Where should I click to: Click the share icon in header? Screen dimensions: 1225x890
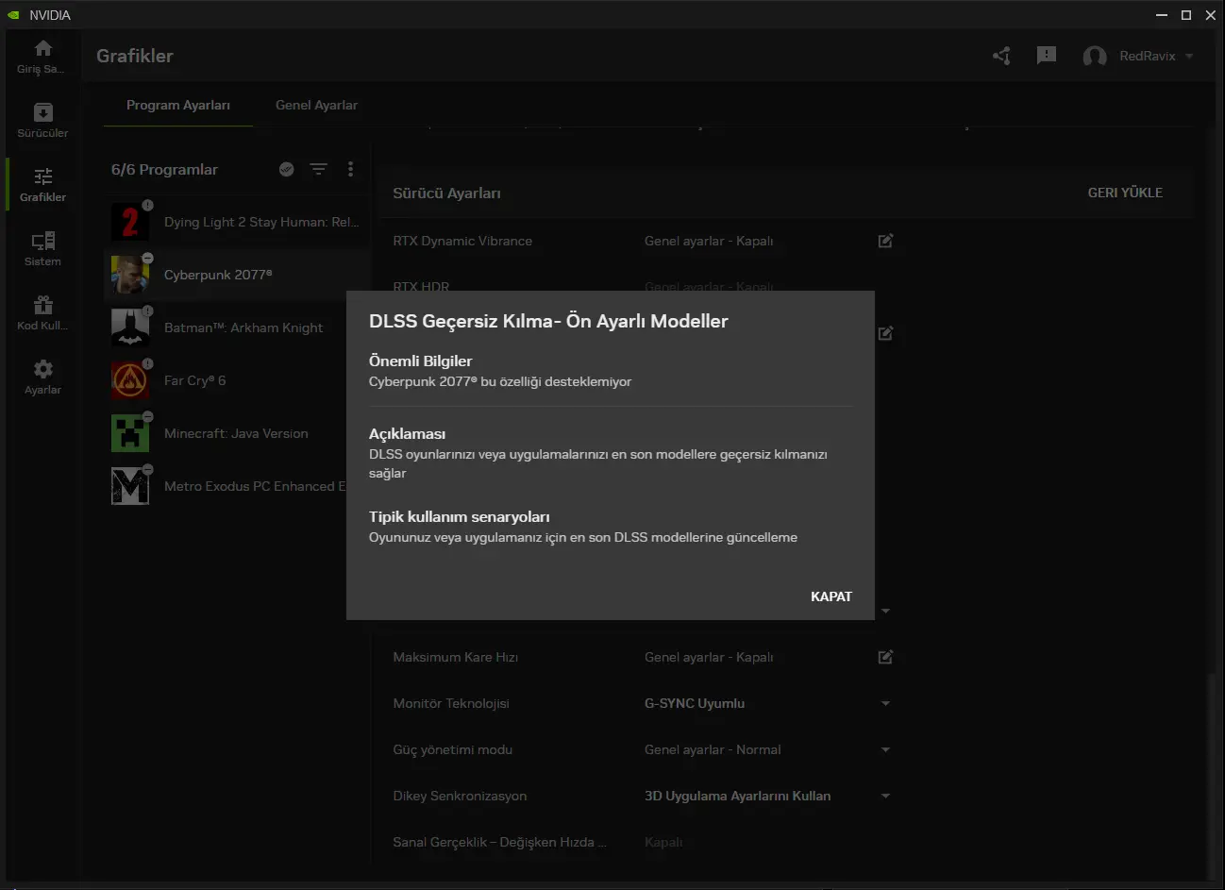point(1001,56)
